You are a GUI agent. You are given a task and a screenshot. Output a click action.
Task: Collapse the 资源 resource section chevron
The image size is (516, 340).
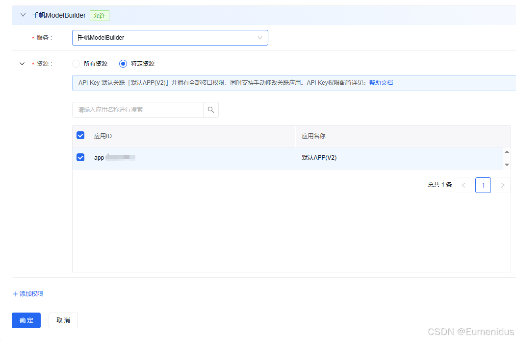pos(22,64)
